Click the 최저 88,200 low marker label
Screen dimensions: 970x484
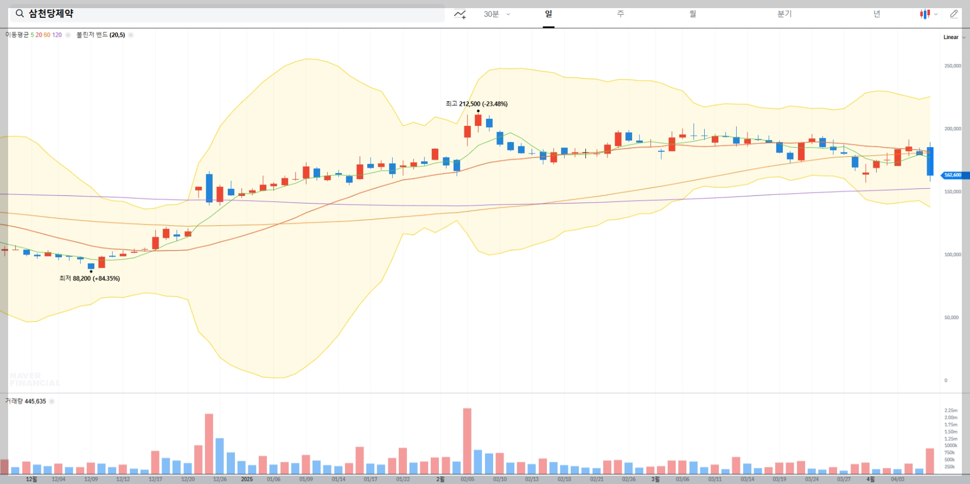click(x=90, y=278)
